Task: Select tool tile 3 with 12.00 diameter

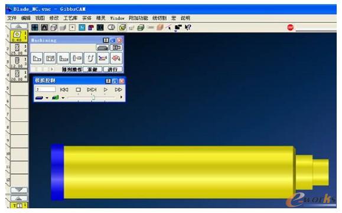Action: pyautogui.click(x=19, y=63)
